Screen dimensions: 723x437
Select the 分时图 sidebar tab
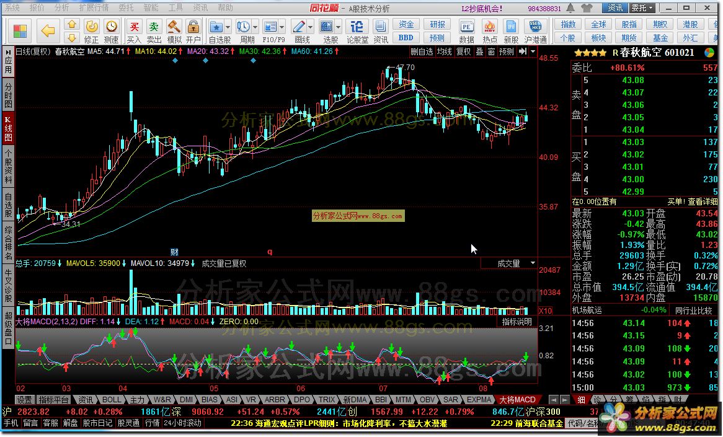[x=8, y=96]
